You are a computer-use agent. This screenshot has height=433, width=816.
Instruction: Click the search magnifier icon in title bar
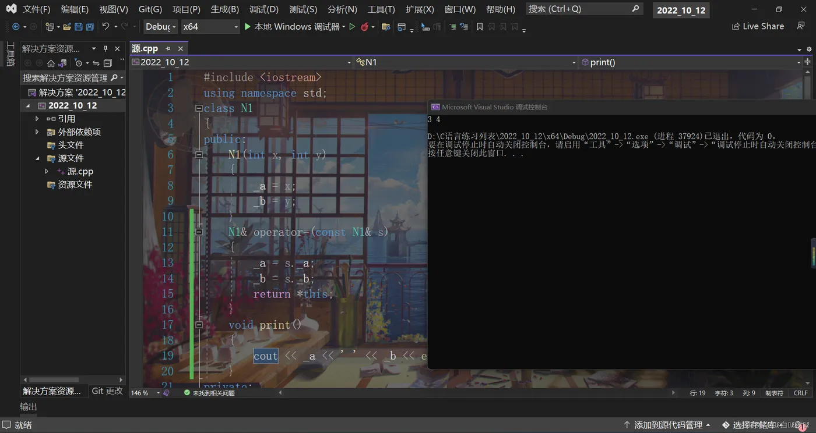point(635,9)
